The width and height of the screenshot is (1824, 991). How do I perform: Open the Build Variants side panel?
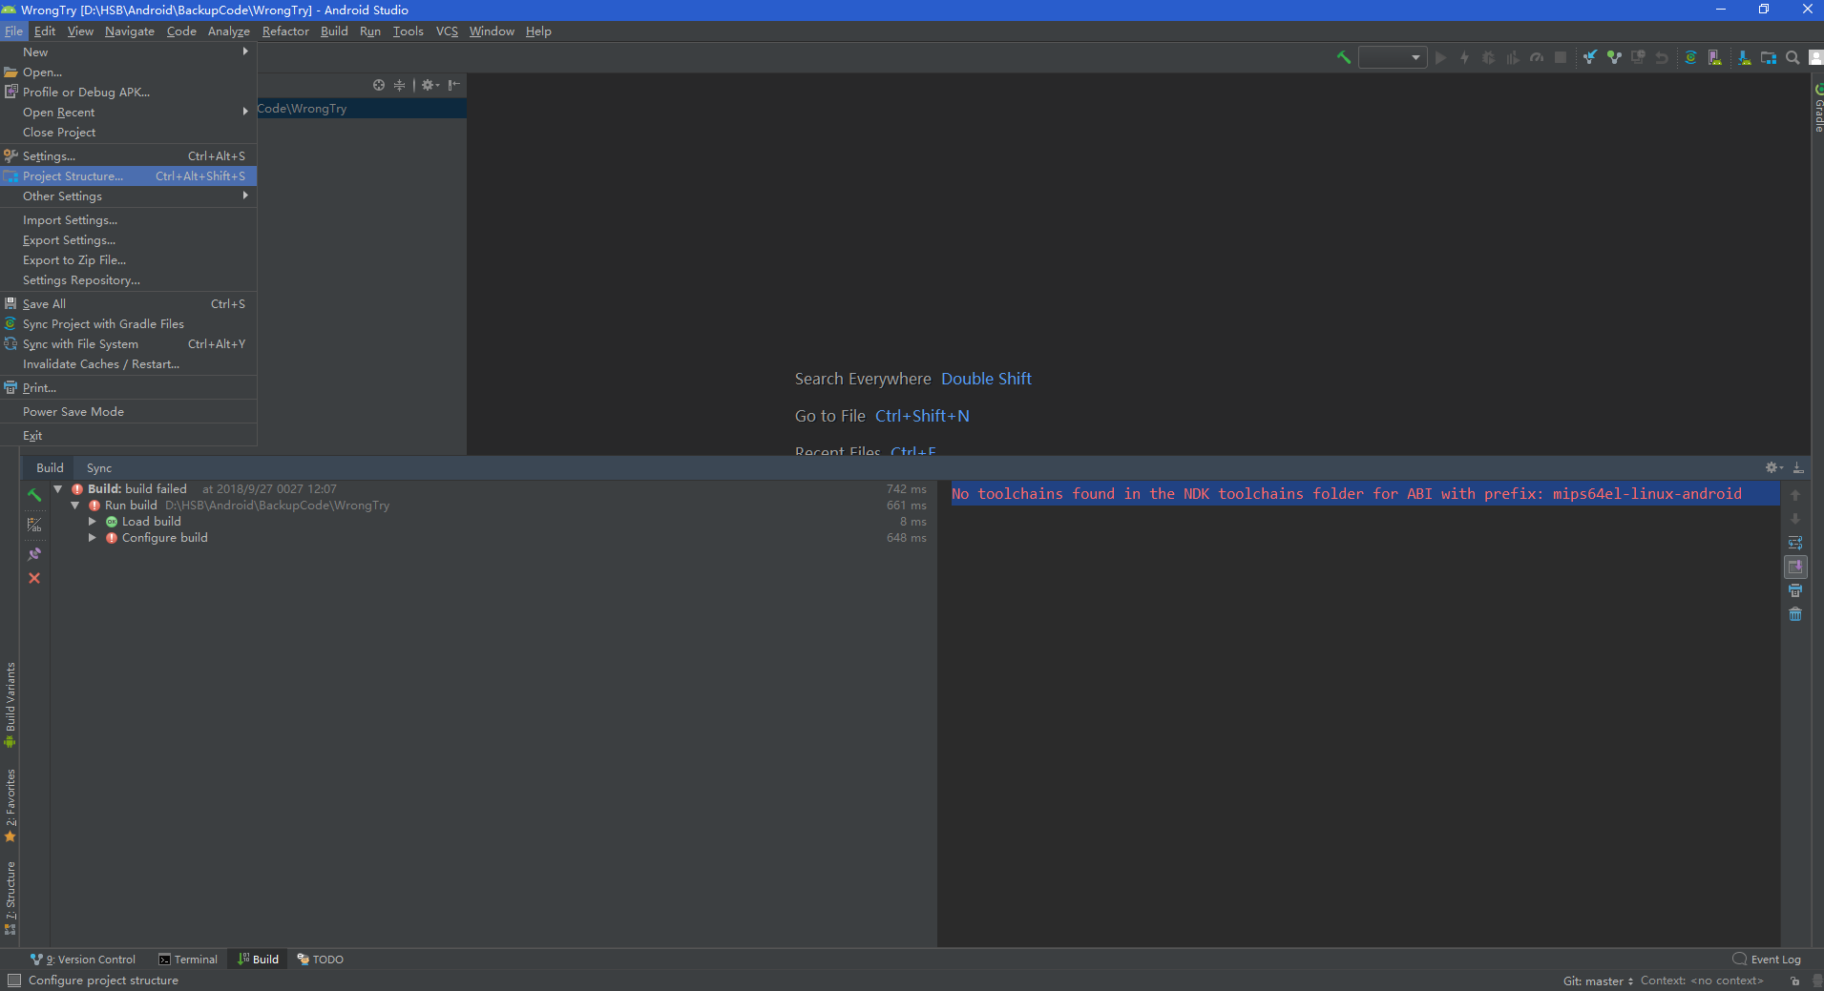[10, 704]
